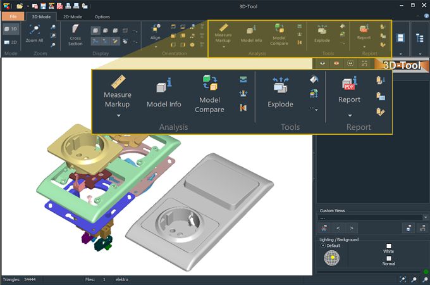Click the blue film strip animation icon
Viewport: 430px width, 285px height.
[400, 38]
